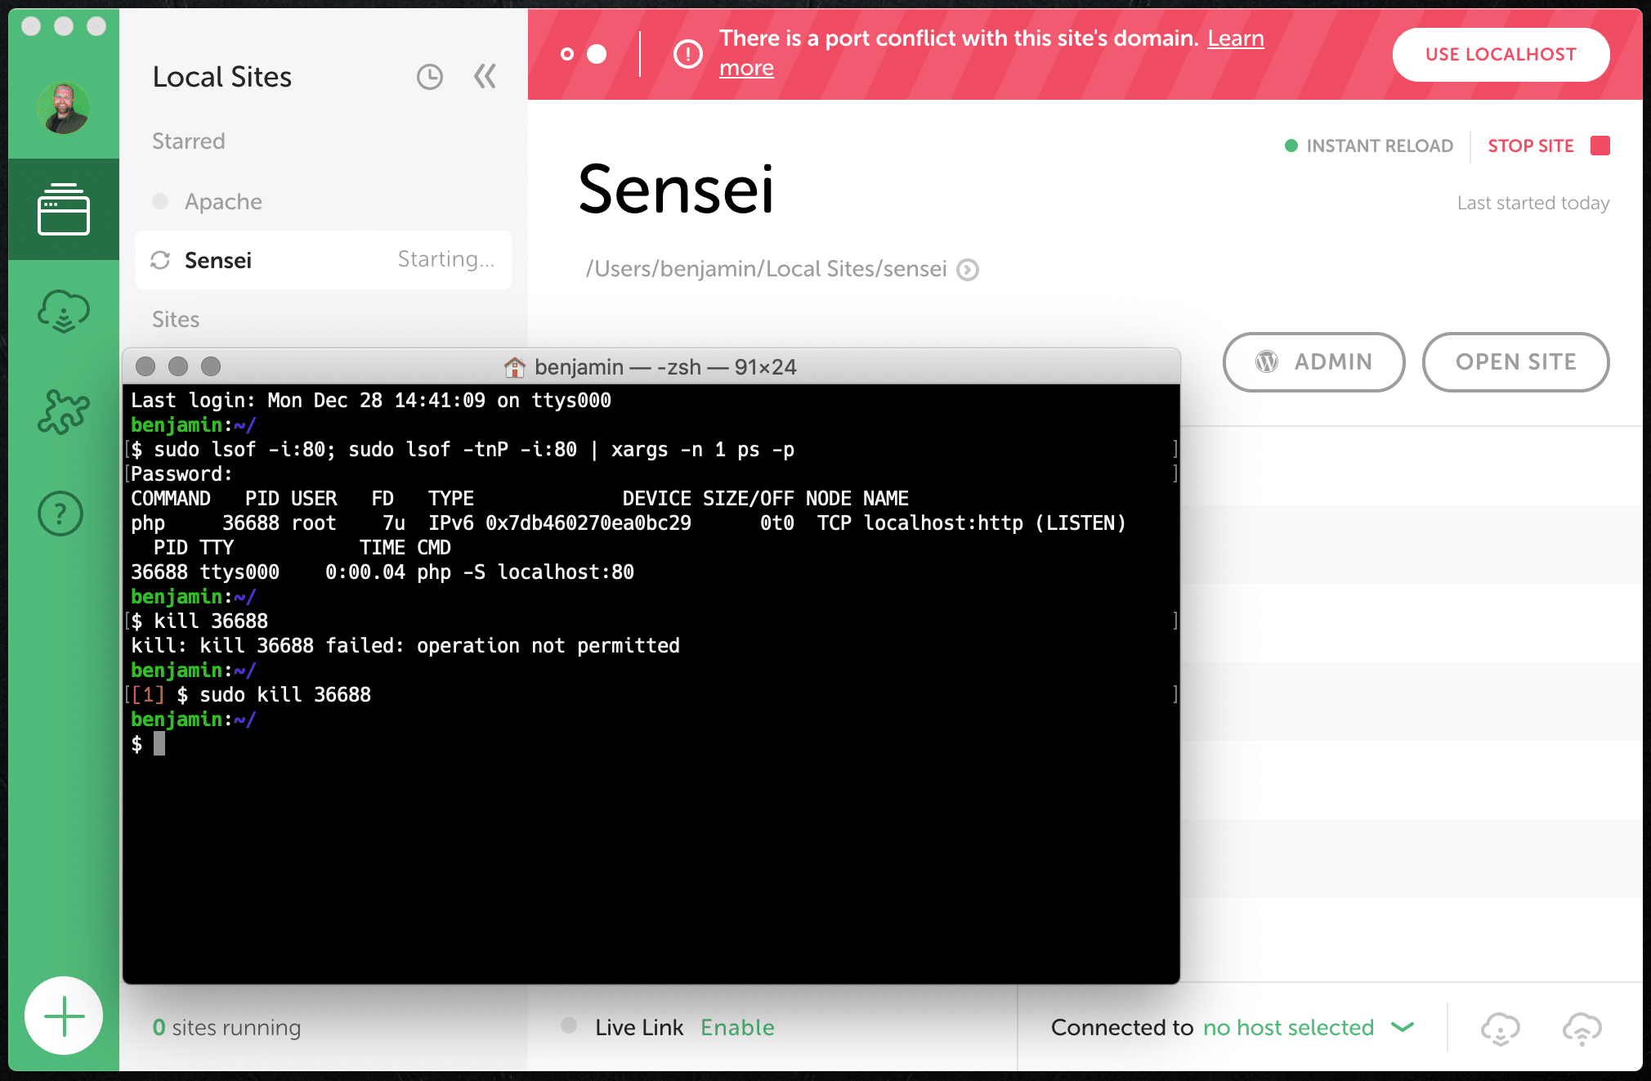Open the Help question mark icon
Image resolution: width=1651 pixels, height=1081 pixels.
[60, 514]
